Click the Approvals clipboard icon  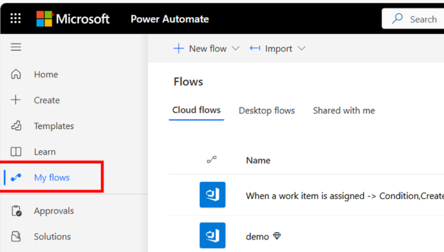[17, 211]
